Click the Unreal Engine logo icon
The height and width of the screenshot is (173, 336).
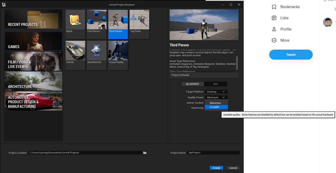tap(4, 4)
